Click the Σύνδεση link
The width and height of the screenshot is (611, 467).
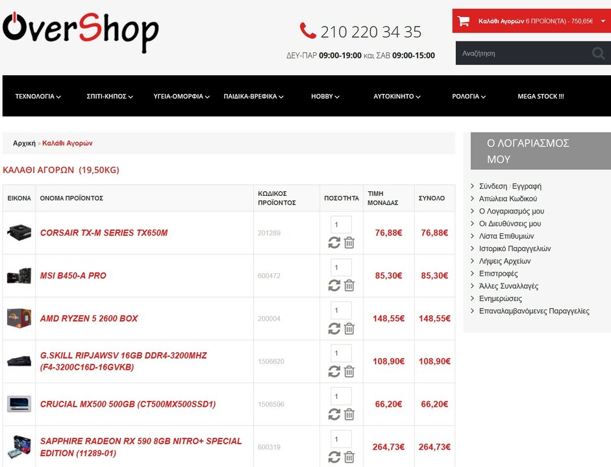493,186
